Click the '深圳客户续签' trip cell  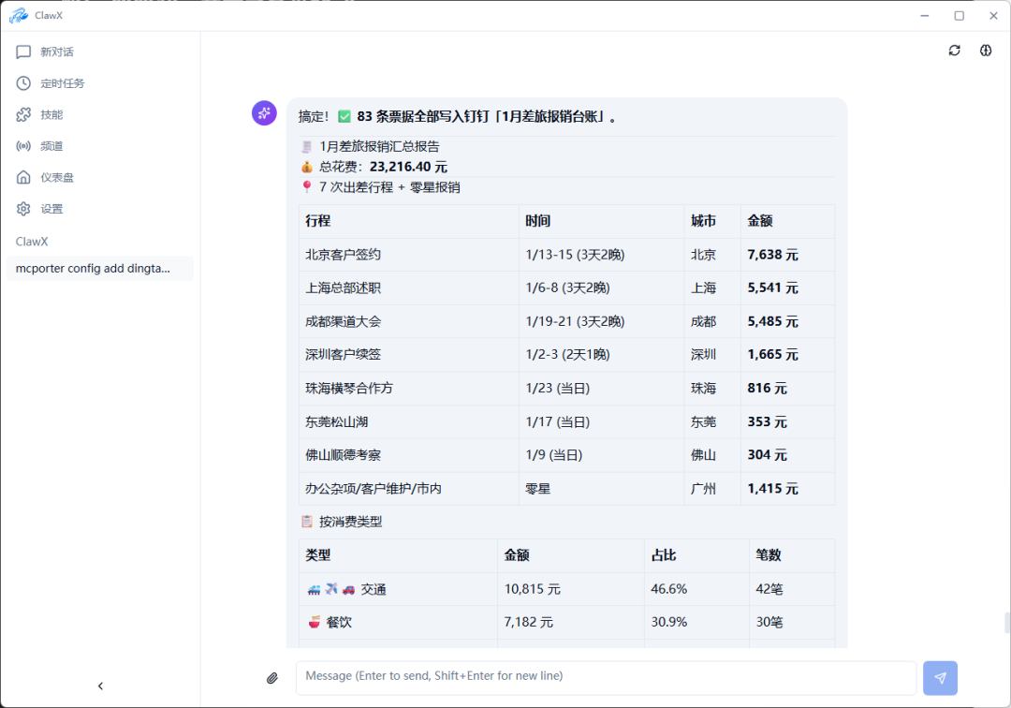[409, 355]
